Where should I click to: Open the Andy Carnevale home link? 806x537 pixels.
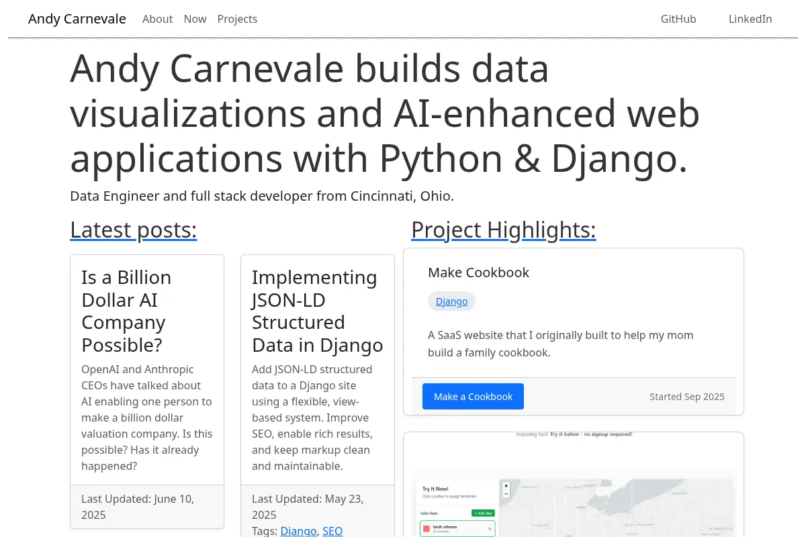pos(77,19)
